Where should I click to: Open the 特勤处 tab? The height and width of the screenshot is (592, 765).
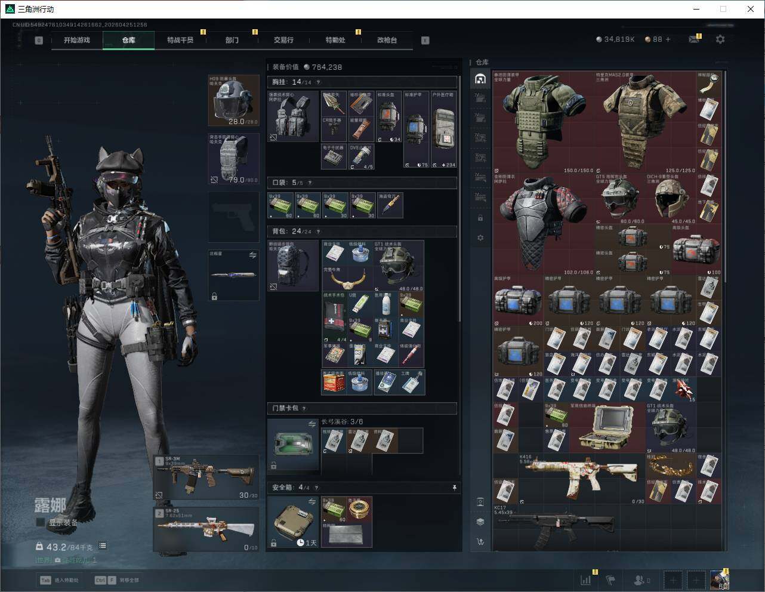click(x=335, y=40)
